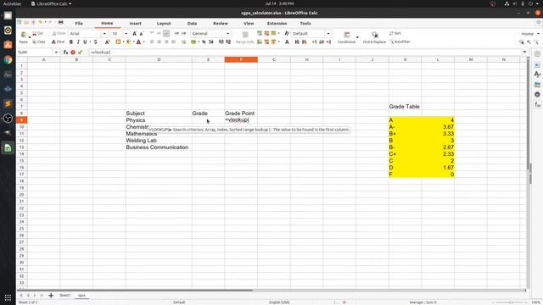Select the Sheet1 sheet tab
The image size is (543, 305).
64,296
